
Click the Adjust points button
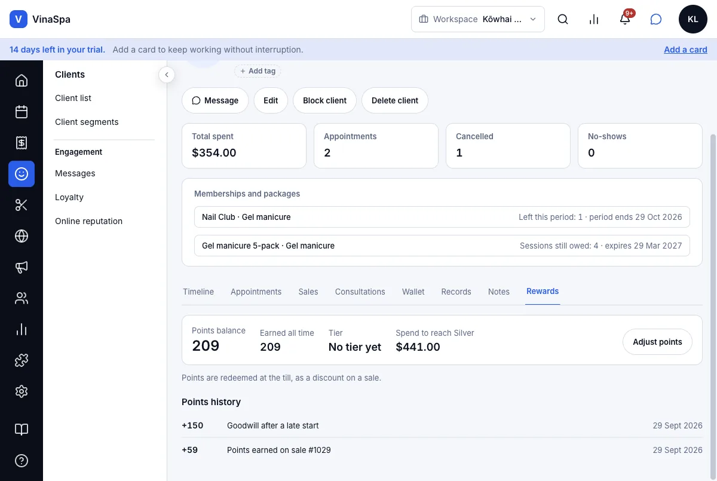[657, 342]
